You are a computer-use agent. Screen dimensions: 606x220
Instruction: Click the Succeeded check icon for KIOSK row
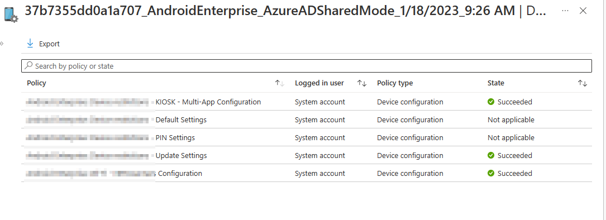(491, 102)
